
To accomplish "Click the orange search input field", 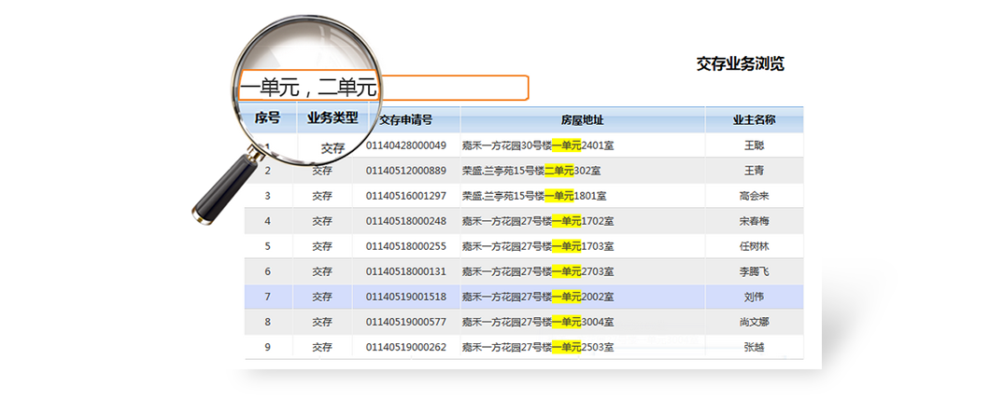I will pos(383,88).
